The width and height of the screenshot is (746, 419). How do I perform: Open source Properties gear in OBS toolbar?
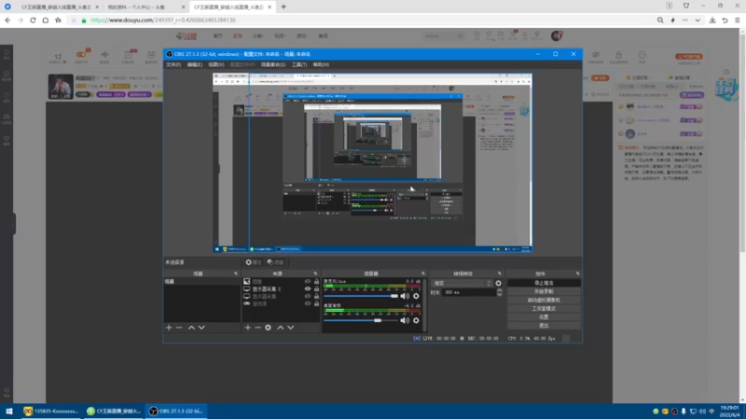coord(253,263)
